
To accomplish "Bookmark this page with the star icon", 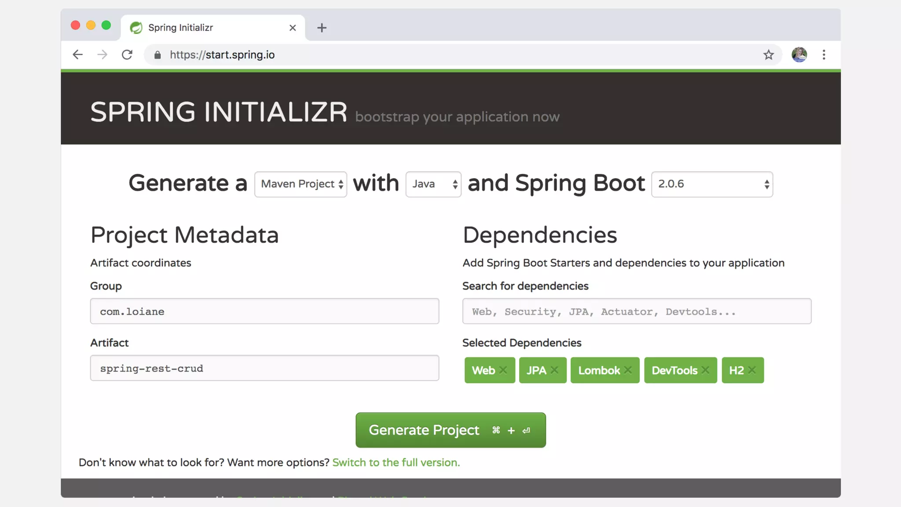I will (768, 55).
